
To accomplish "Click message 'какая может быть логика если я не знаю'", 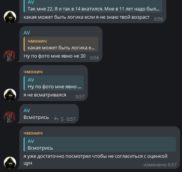I will click(x=86, y=17).
